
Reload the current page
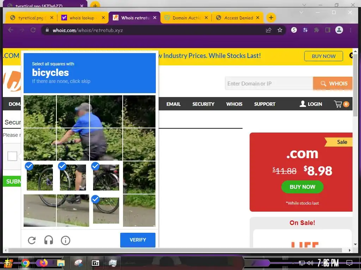33,30
